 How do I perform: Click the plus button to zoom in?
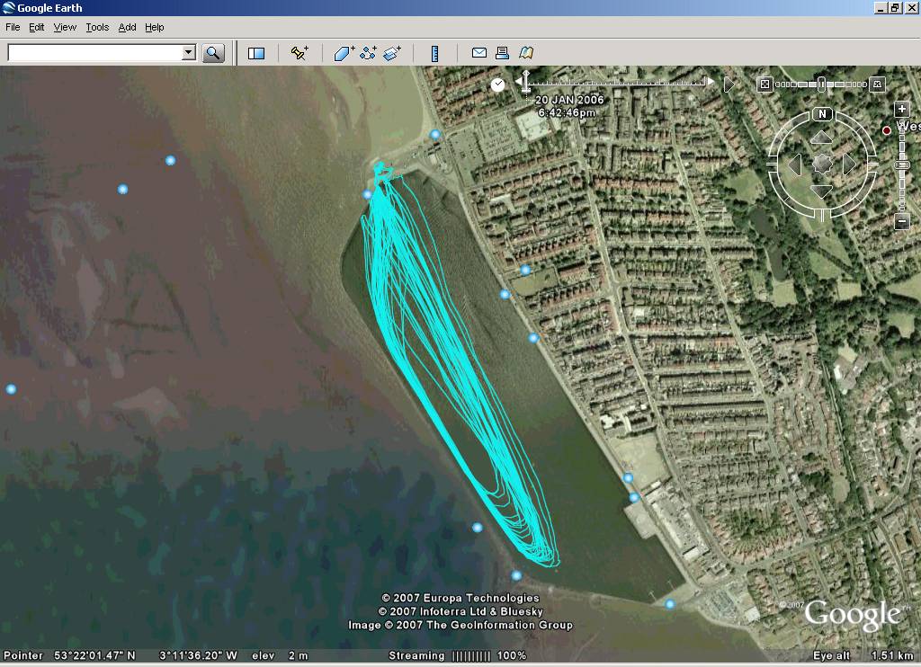(x=900, y=108)
